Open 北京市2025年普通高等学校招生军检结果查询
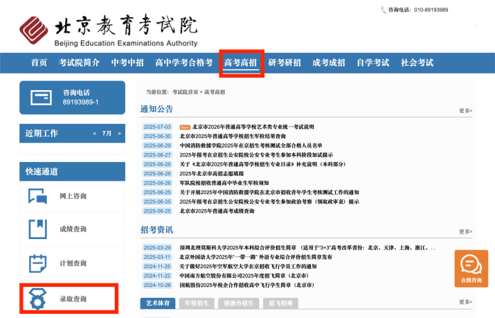This screenshot has width=495, height=318. (x=233, y=136)
